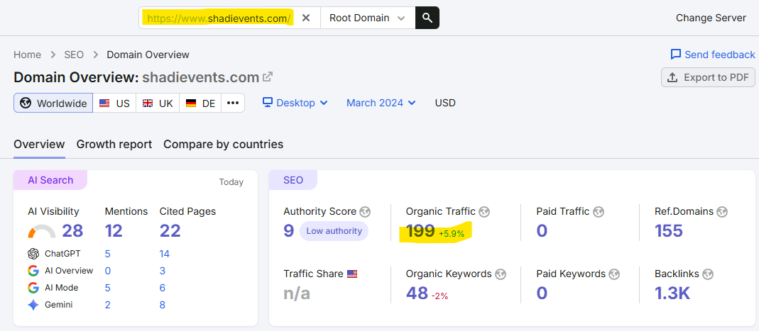Click the US flag beside Traffic Share

click(352, 274)
